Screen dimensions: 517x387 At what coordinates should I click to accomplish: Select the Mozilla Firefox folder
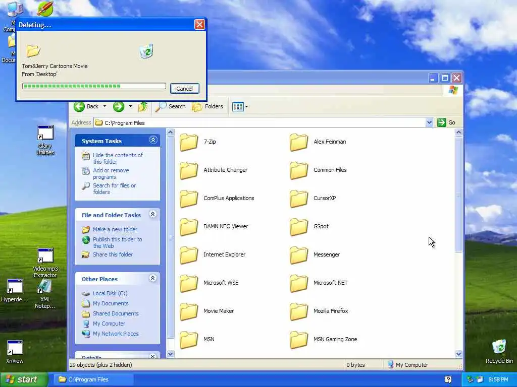319,311
